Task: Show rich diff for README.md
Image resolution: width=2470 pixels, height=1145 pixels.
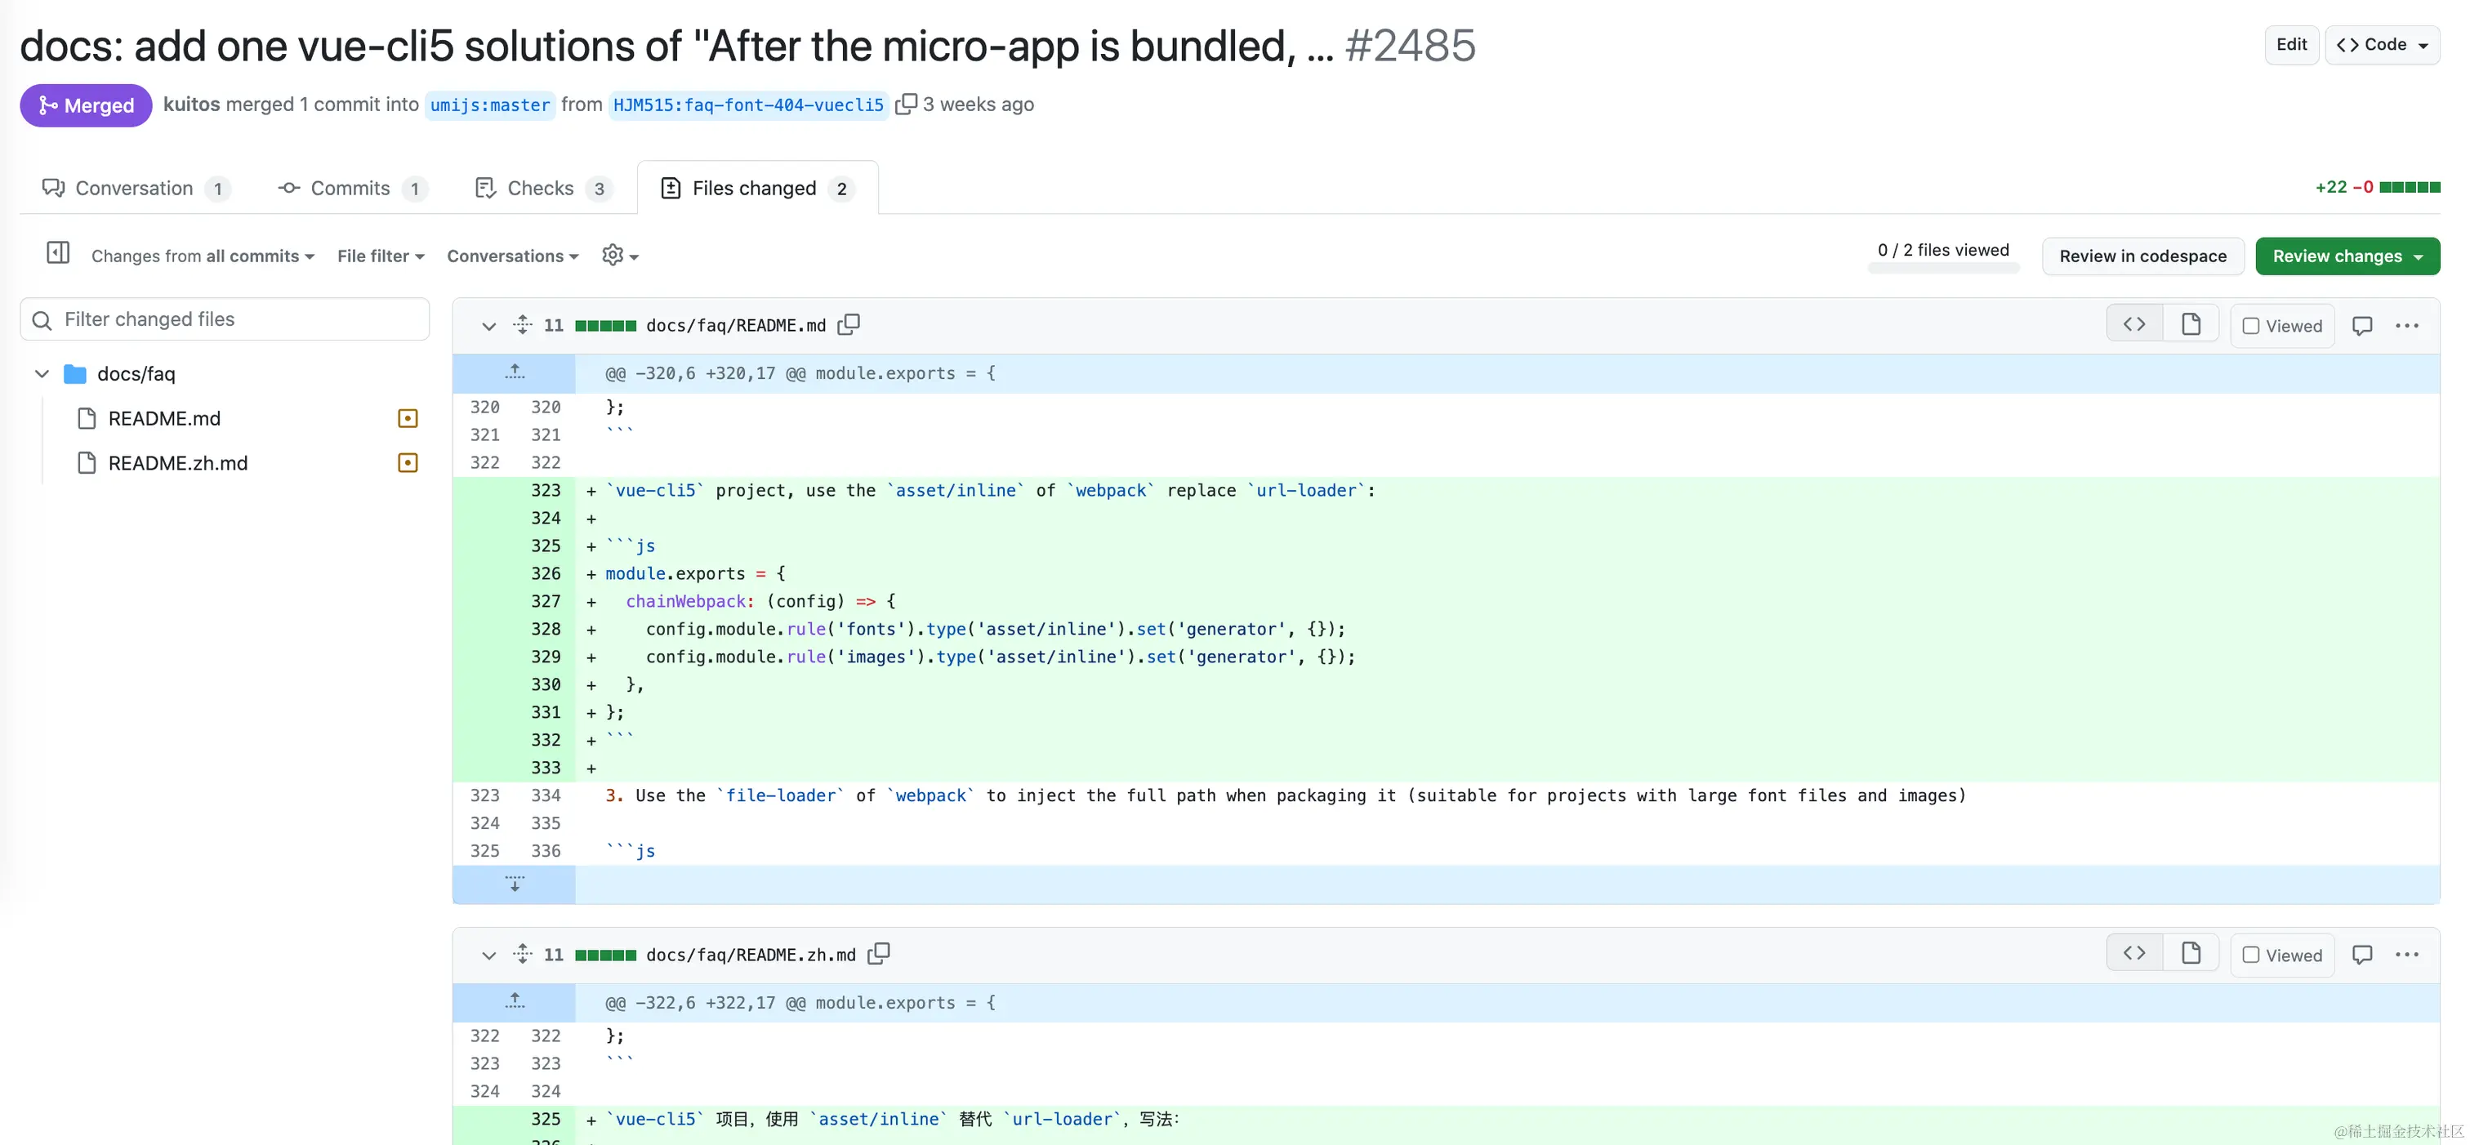Action: pyautogui.click(x=2191, y=324)
